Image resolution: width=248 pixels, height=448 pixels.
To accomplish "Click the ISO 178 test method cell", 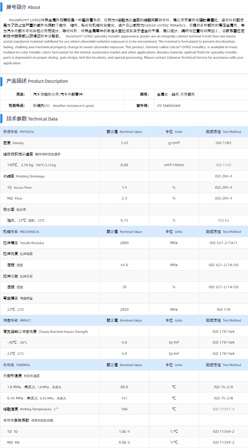I will pyautogui.click(x=224, y=310).
